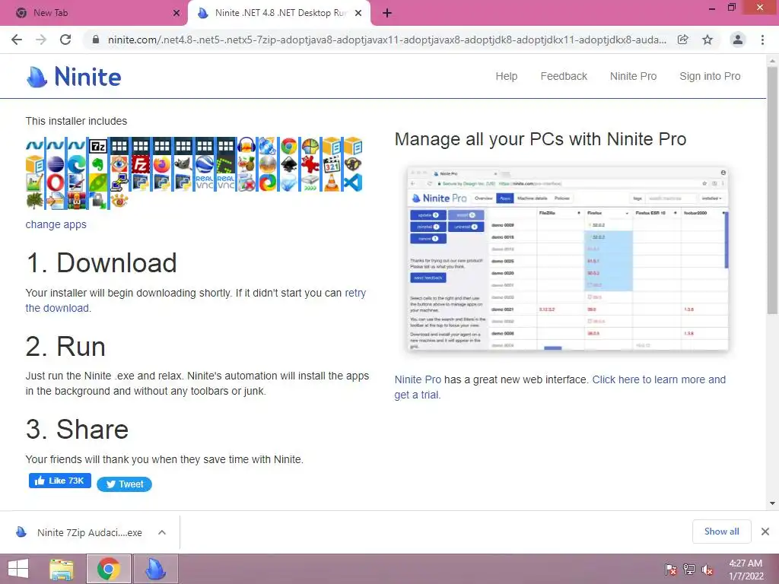Select the Ninite .NET 4.8 tab
Screen dimensions: 779x584
[x=279, y=13]
